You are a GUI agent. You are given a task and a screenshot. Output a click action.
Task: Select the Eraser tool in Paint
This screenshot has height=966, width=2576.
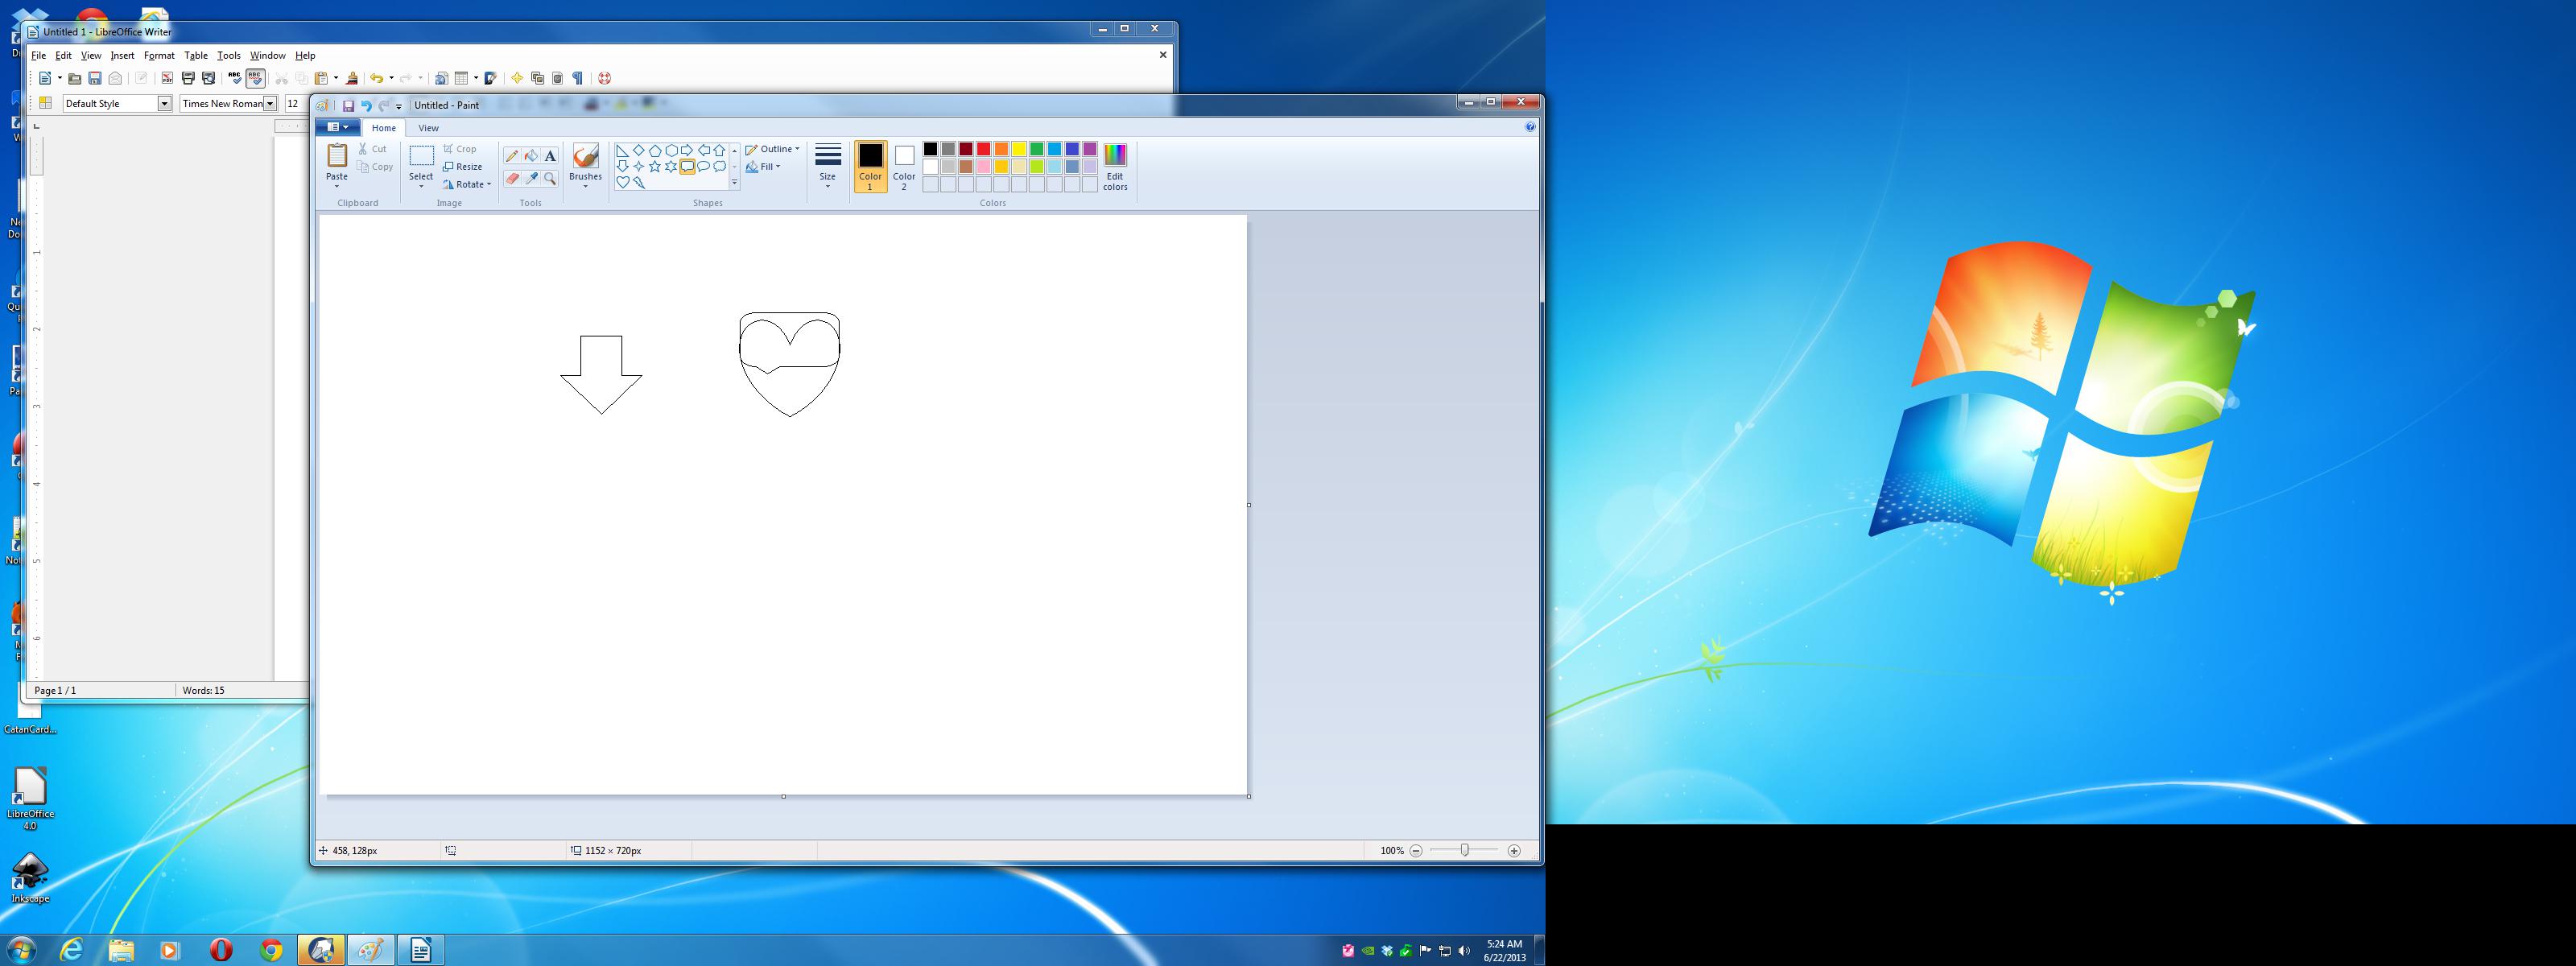tap(512, 179)
